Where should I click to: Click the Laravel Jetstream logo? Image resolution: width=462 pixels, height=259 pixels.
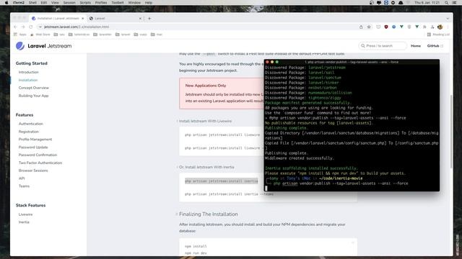pos(43,46)
